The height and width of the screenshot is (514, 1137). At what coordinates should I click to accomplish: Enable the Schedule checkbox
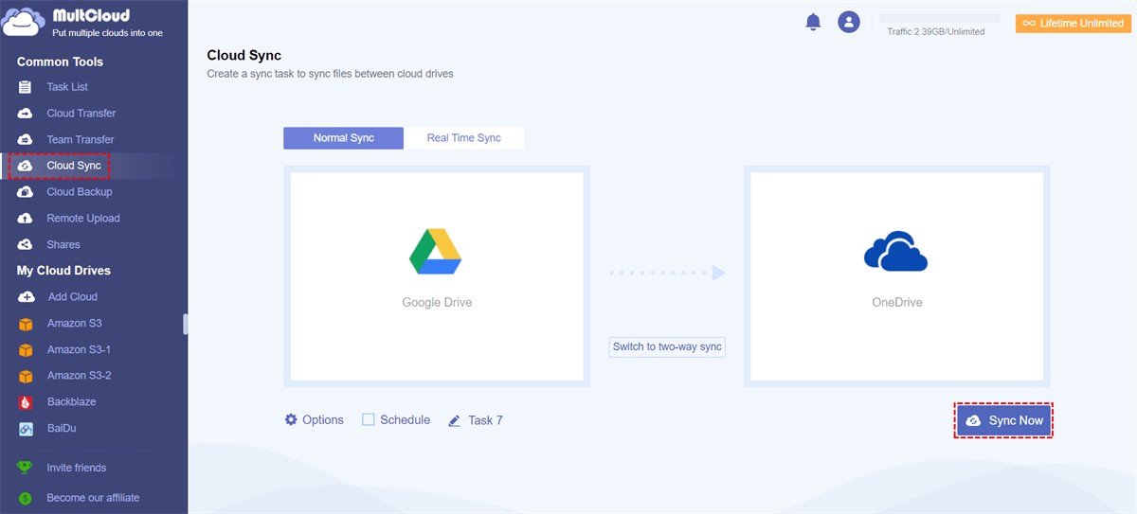[369, 419]
